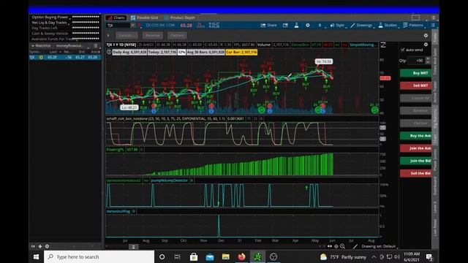The image size is (468, 263).
Task: Switch to the Product Depth tab
Action: click(x=180, y=18)
